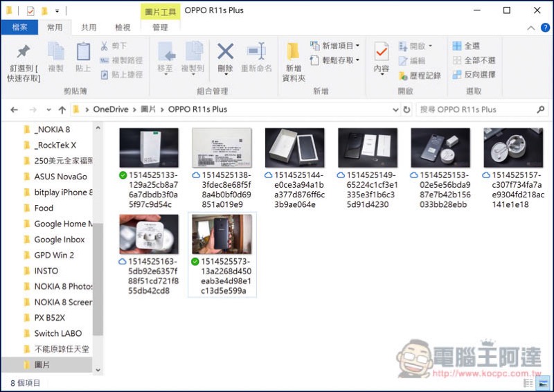Click OneDrive in the address path
554x392 pixels.
pos(111,109)
